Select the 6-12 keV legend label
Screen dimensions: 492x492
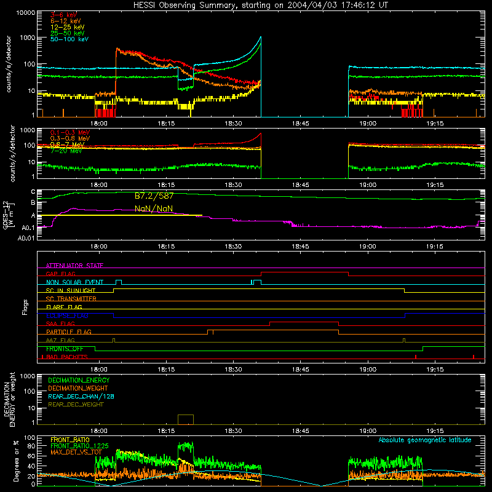[66, 21]
